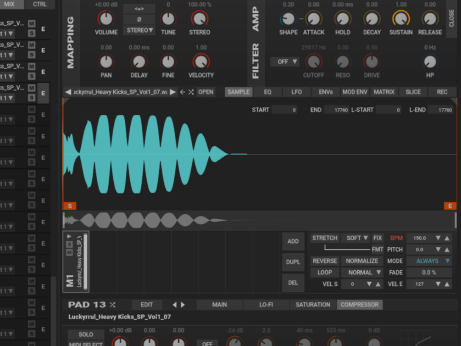Click DUPL to duplicate layer

point(293,262)
